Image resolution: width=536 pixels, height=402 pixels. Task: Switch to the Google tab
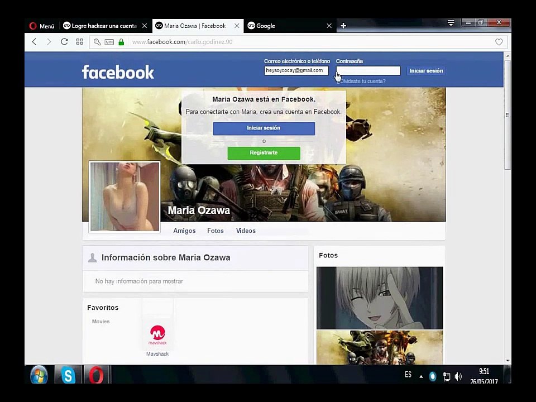[x=290, y=26]
